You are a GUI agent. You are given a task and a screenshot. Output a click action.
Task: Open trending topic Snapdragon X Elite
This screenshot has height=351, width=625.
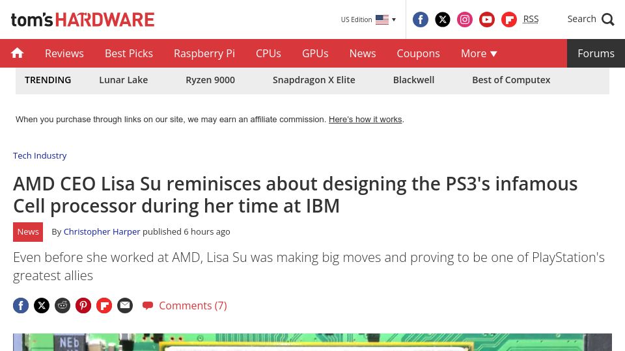[x=314, y=80]
